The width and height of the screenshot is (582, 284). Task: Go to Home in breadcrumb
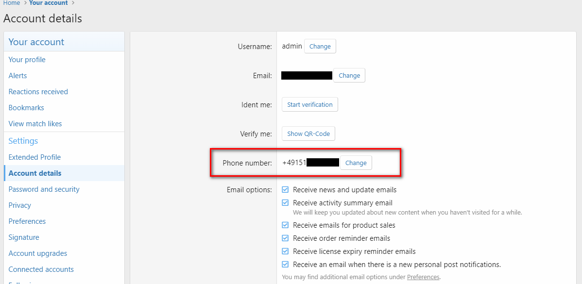tap(12, 3)
